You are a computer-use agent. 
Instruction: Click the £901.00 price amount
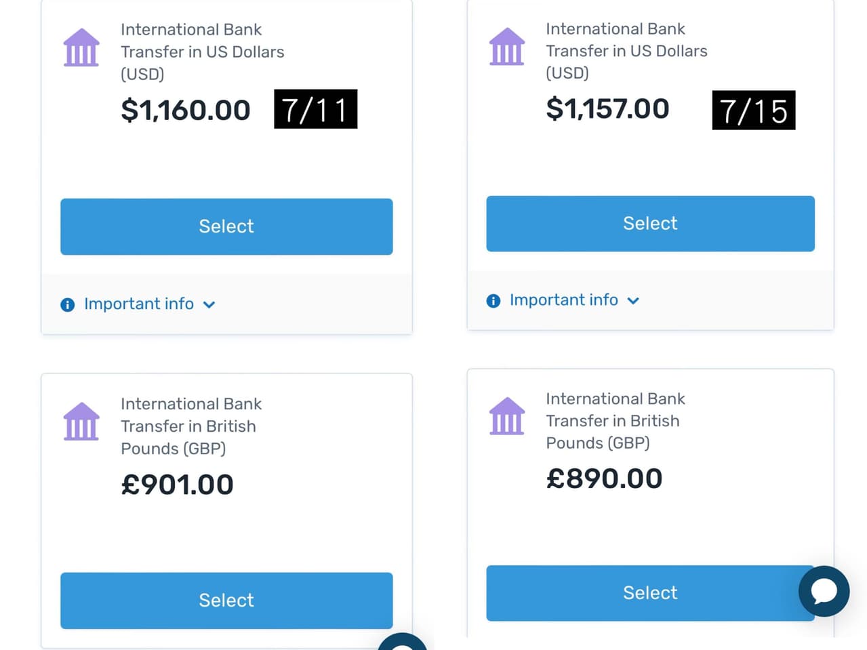point(177,485)
